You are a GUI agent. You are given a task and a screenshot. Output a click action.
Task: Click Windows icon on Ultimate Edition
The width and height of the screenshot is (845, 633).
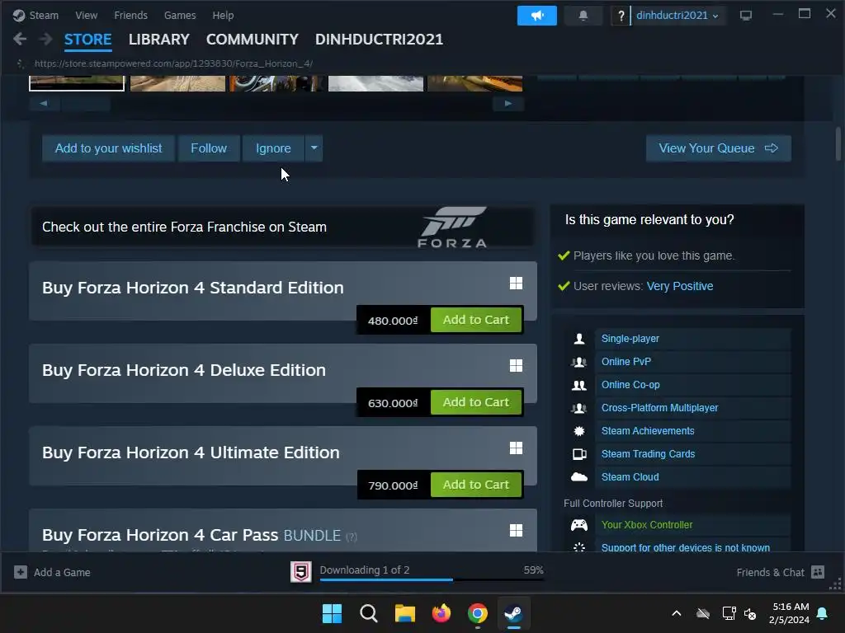coord(517,448)
